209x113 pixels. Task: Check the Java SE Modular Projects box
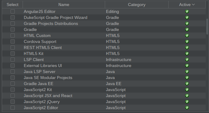pos(13,78)
